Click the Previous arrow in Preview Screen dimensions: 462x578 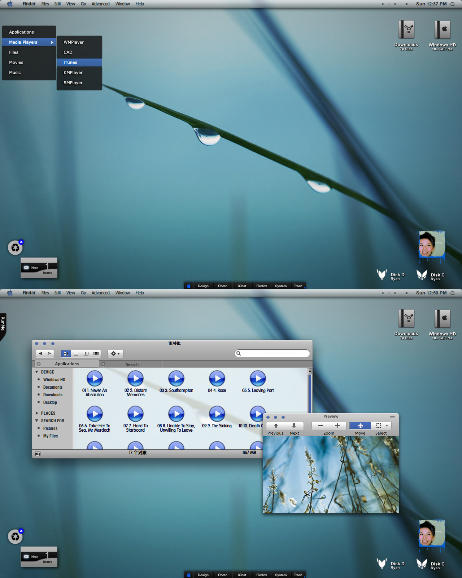pyautogui.click(x=276, y=426)
